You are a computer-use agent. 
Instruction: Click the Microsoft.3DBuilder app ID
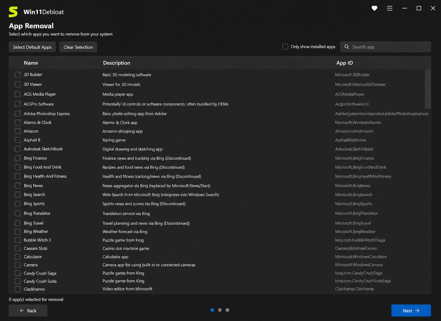tap(352, 75)
